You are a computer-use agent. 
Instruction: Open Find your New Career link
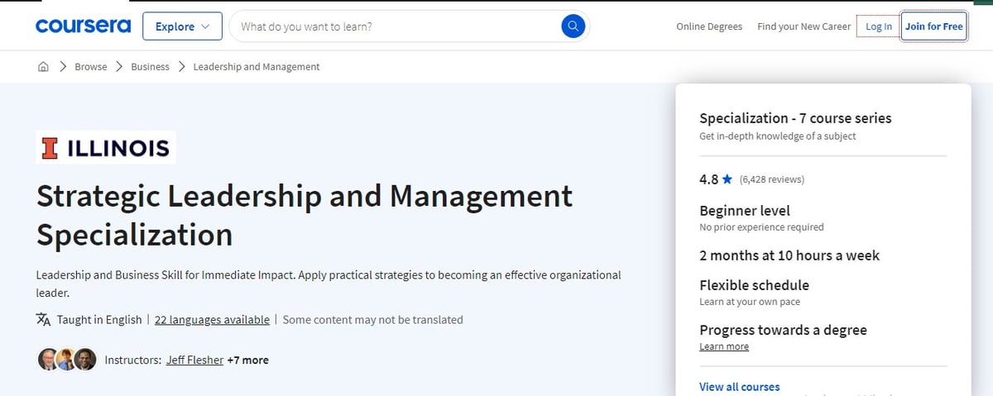(x=804, y=26)
